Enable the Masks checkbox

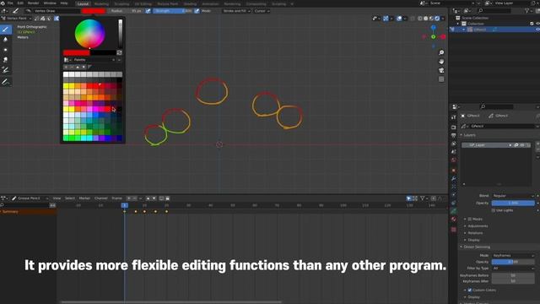pyautogui.click(x=470, y=220)
